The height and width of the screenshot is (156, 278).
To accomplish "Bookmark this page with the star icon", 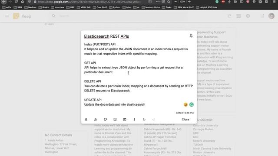I will (169, 2).
